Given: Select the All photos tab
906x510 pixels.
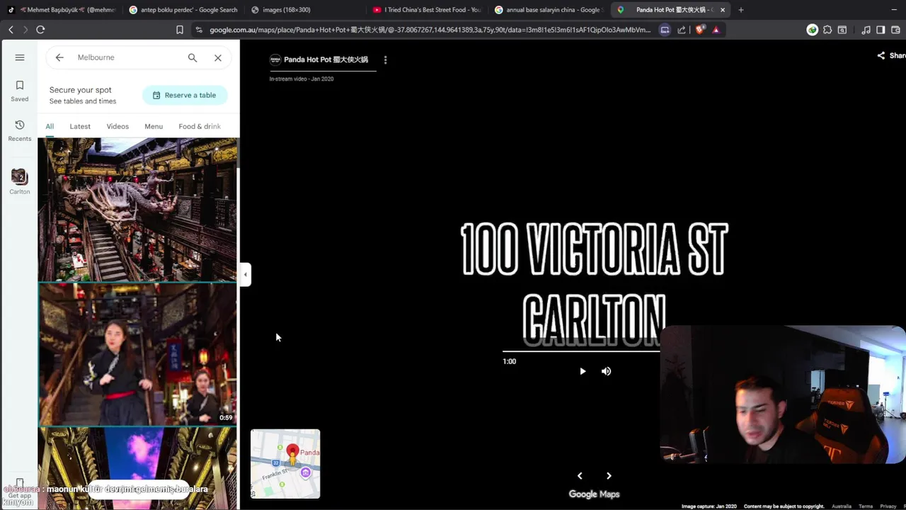Looking at the screenshot, I should pos(50,126).
